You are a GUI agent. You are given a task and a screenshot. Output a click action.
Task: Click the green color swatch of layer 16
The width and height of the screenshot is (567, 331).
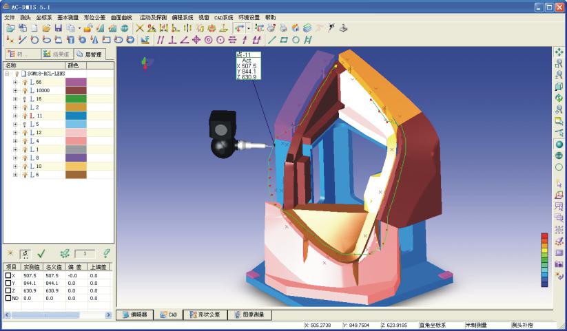pyautogui.click(x=75, y=98)
